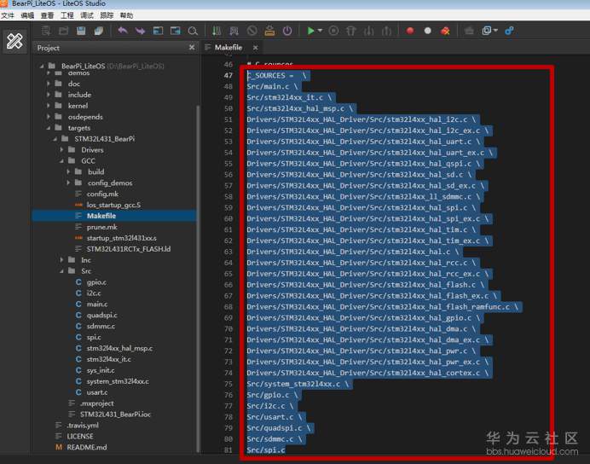
Task: Expand the kernel folder
Action: click(x=48, y=106)
